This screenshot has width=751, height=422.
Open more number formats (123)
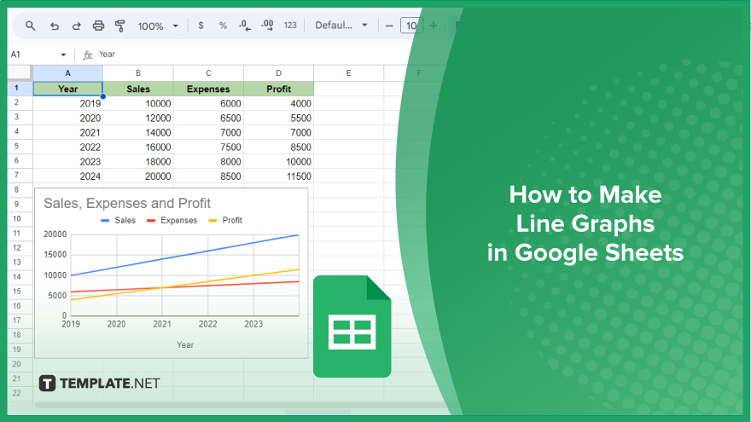tap(290, 26)
